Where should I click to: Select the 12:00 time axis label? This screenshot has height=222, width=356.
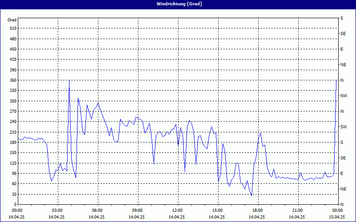(178, 210)
